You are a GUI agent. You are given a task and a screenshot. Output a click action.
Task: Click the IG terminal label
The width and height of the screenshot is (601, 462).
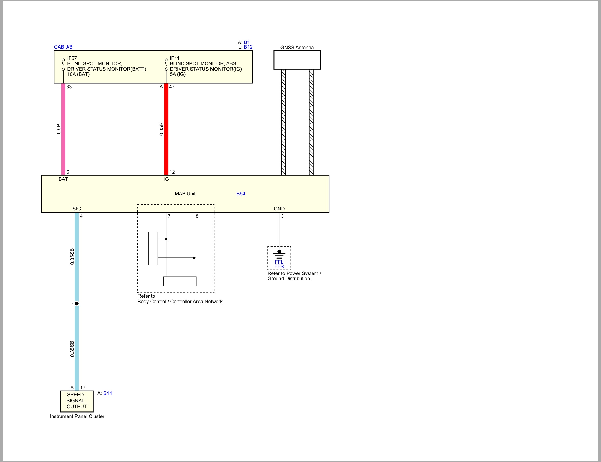tap(166, 179)
